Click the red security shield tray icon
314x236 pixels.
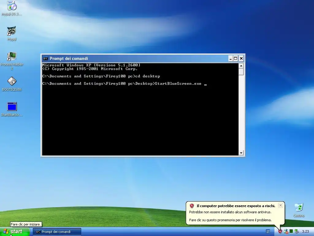click(280, 232)
